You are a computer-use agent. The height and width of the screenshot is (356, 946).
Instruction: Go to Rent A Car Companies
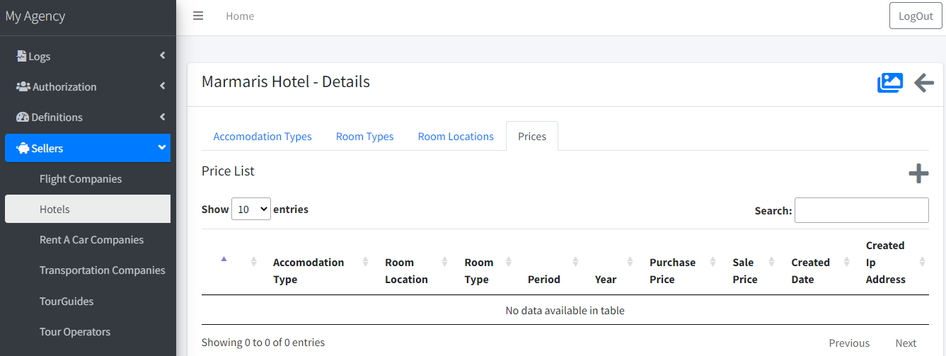(91, 239)
